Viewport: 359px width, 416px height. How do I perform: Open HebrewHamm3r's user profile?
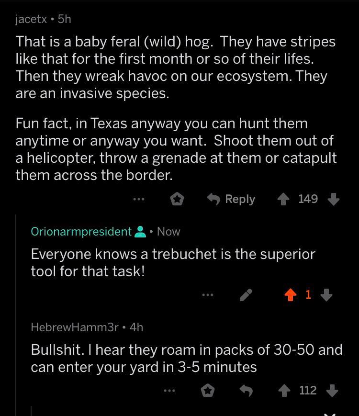point(74,327)
